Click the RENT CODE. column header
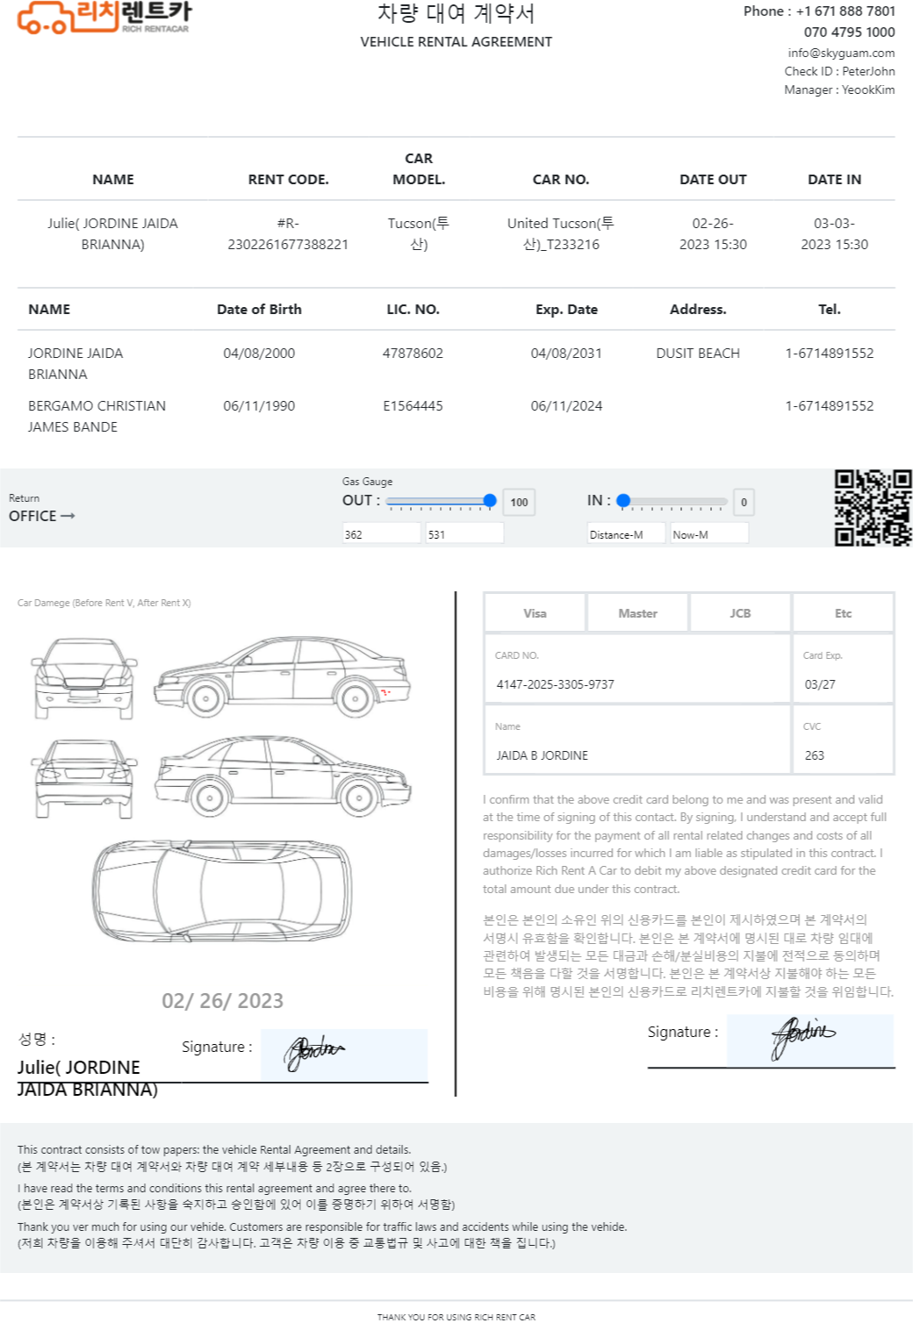Viewport: 913px width, 1323px height. (288, 180)
